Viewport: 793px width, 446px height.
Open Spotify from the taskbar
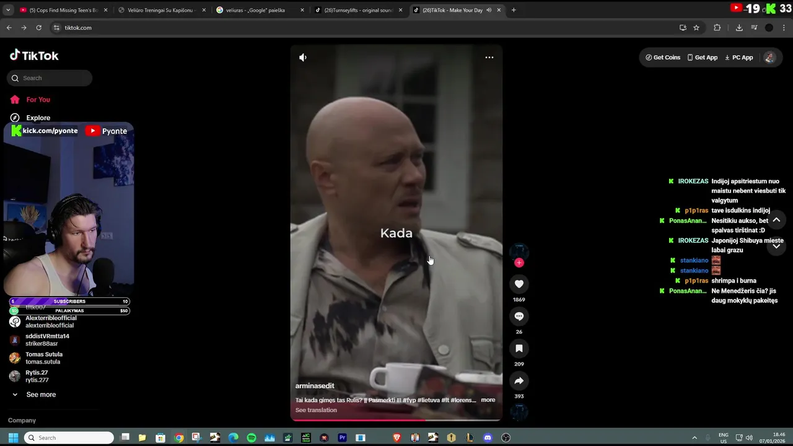point(252,438)
